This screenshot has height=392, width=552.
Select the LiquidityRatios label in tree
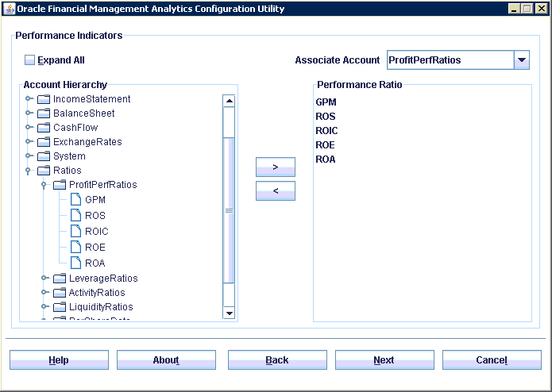tap(101, 307)
